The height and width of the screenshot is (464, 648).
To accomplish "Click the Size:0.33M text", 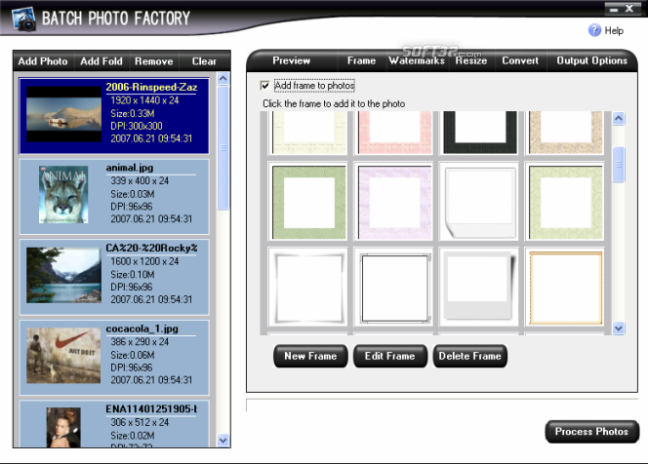I will pyautogui.click(x=133, y=113).
